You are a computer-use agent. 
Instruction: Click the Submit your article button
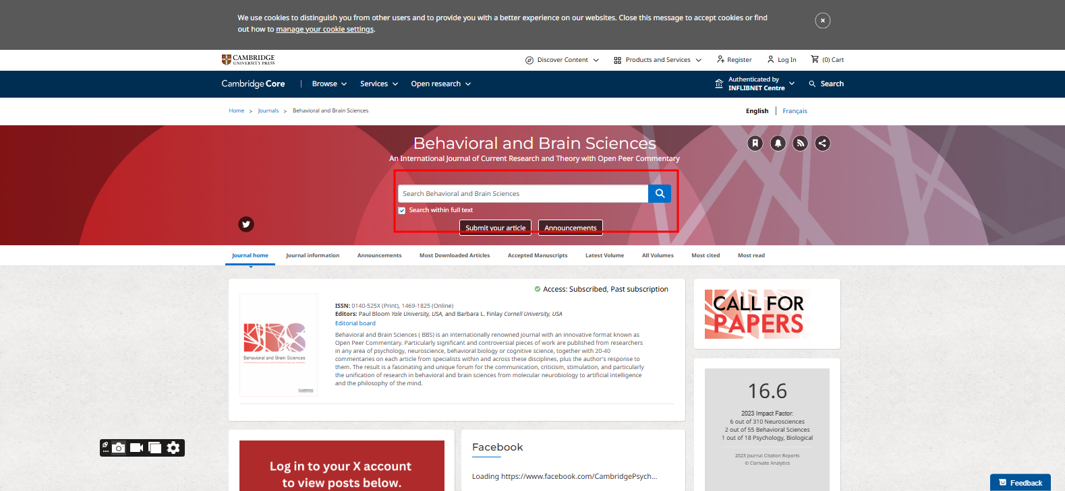pos(495,228)
